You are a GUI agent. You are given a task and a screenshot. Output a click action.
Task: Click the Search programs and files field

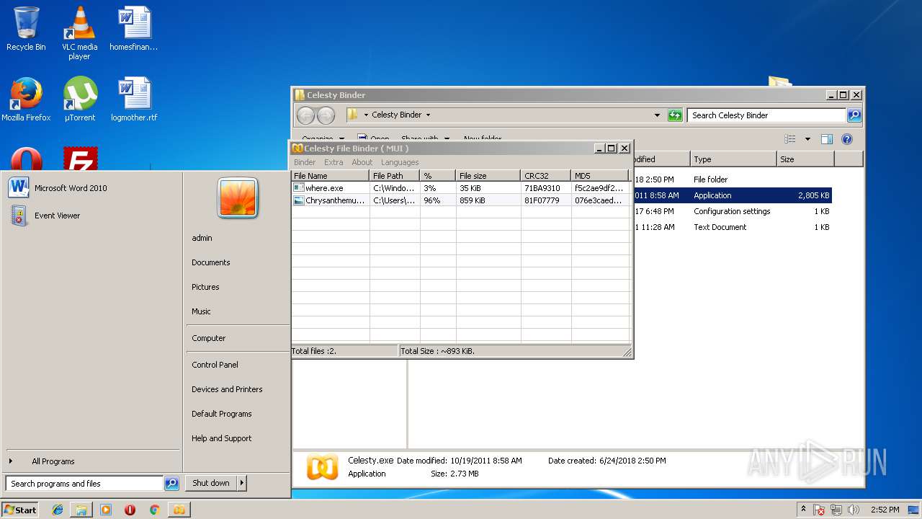point(85,484)
